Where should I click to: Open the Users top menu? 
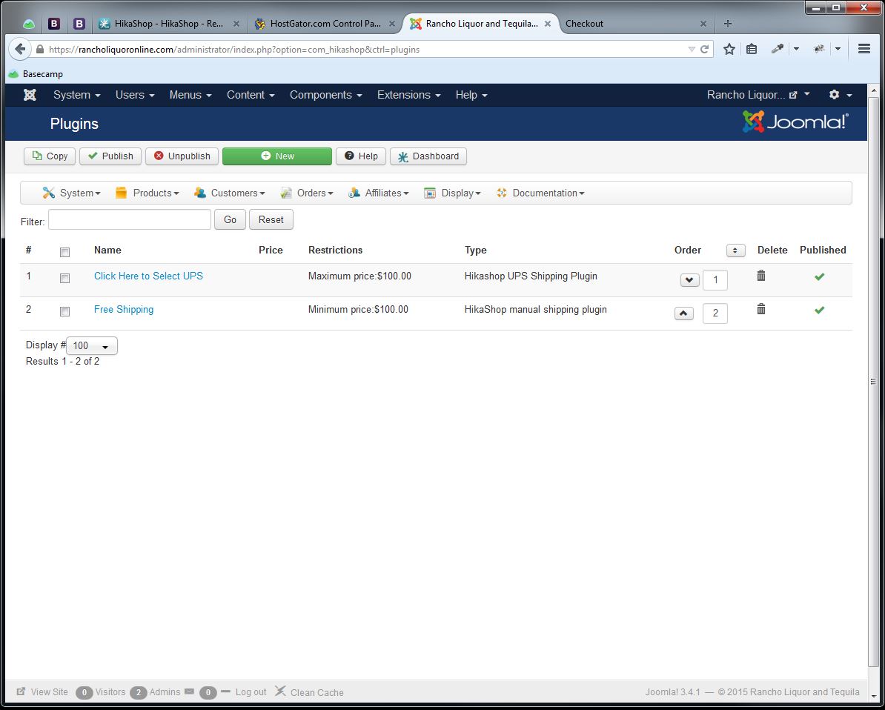[135, 95]
